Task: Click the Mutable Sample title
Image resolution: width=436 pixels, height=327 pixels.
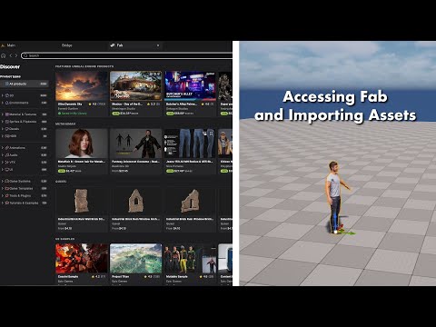Action: 177,276
